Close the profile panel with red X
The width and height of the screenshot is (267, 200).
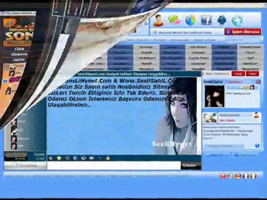click(x=258, y=82)
